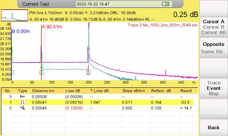Toggle Opposite / Same Dir. mode
The image size is (228, 136).
pos(213,48)
